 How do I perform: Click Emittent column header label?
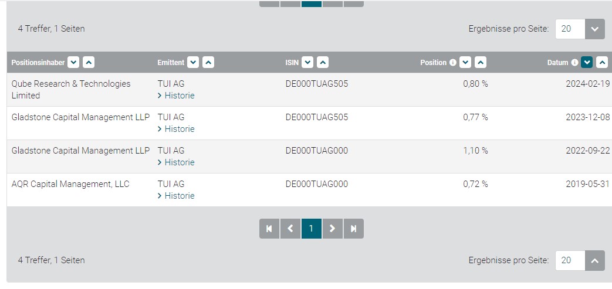click(171, 62)
